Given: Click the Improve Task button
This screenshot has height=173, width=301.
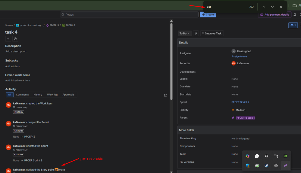Looking at the screenshot, I should 212,34.
